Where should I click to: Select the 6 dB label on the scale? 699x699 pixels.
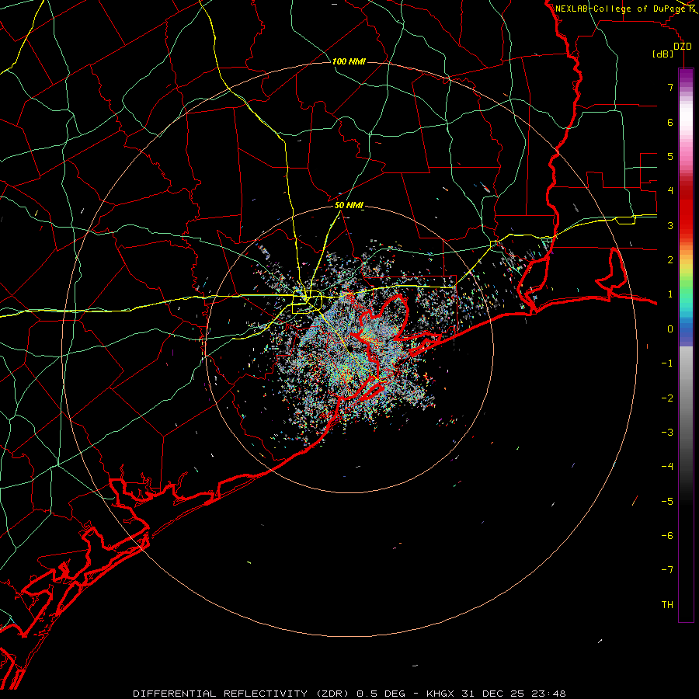coord(670,122)
